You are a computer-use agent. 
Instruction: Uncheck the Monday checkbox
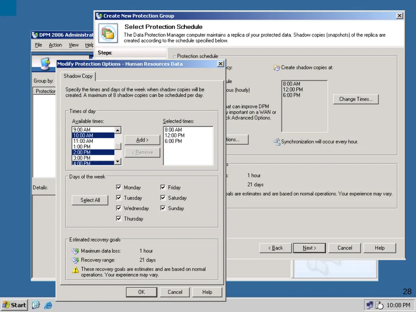pyautogui.click(x=119, y=187)
